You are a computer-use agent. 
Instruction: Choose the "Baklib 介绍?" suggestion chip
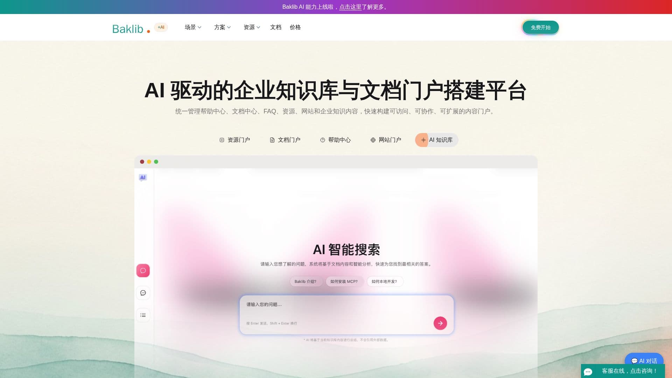click(306, 281)
